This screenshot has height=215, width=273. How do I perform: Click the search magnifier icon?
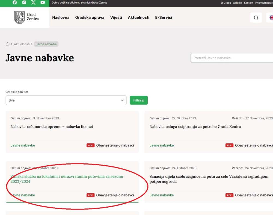(256, 18)
